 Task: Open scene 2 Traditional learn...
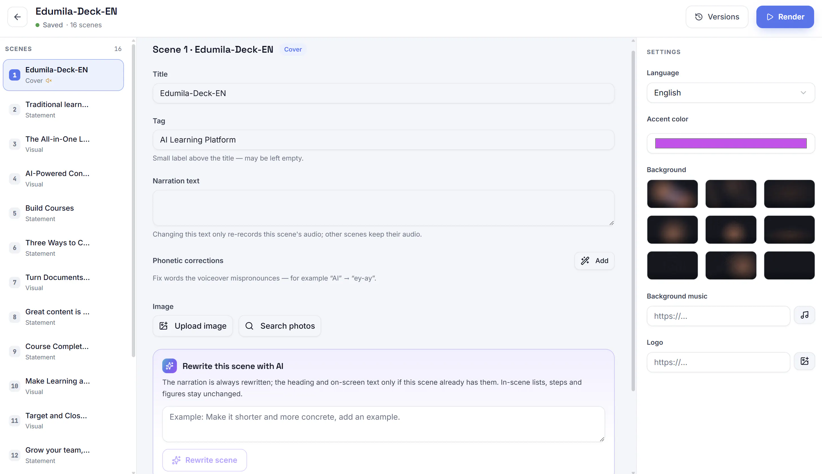63,109
